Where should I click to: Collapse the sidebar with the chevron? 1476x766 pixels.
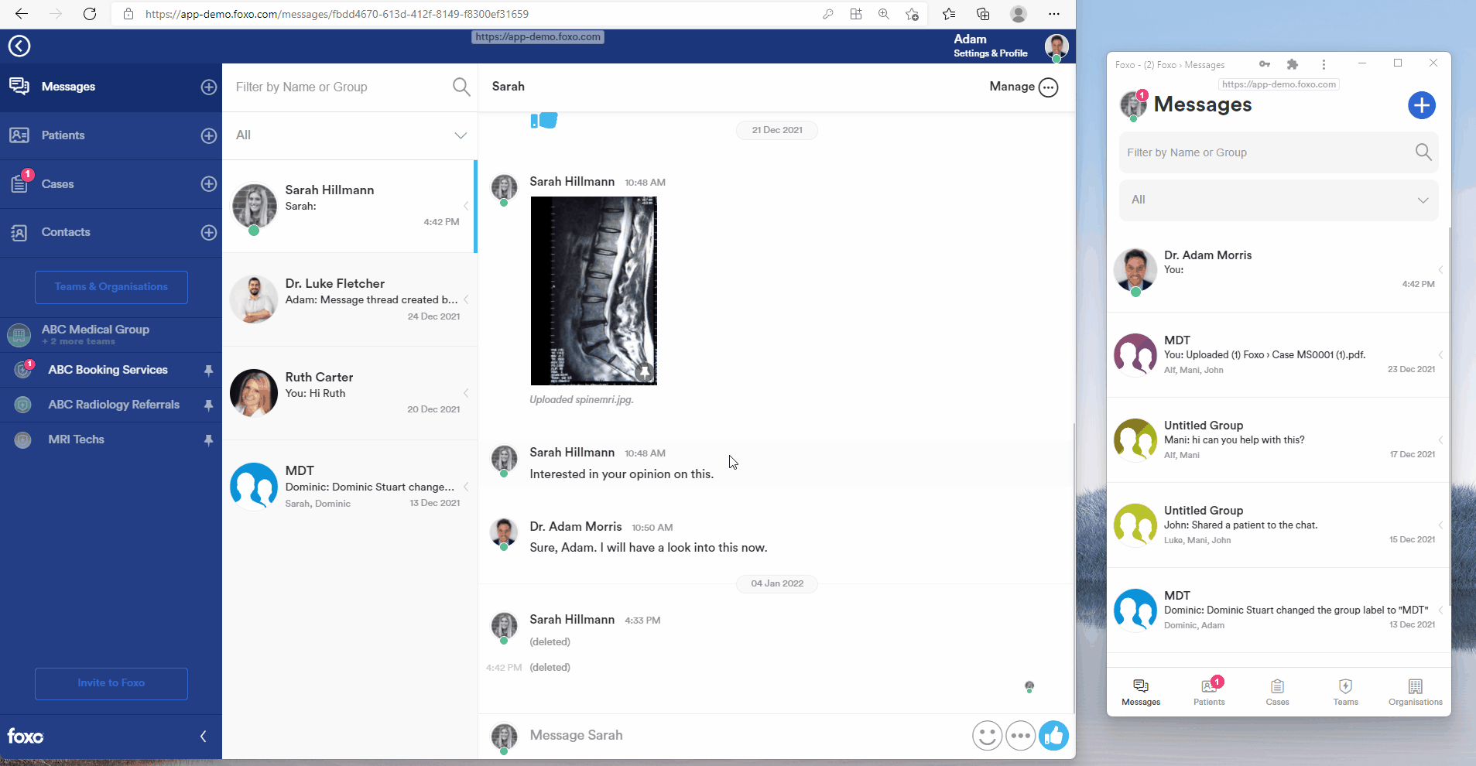tap(203, 736)
